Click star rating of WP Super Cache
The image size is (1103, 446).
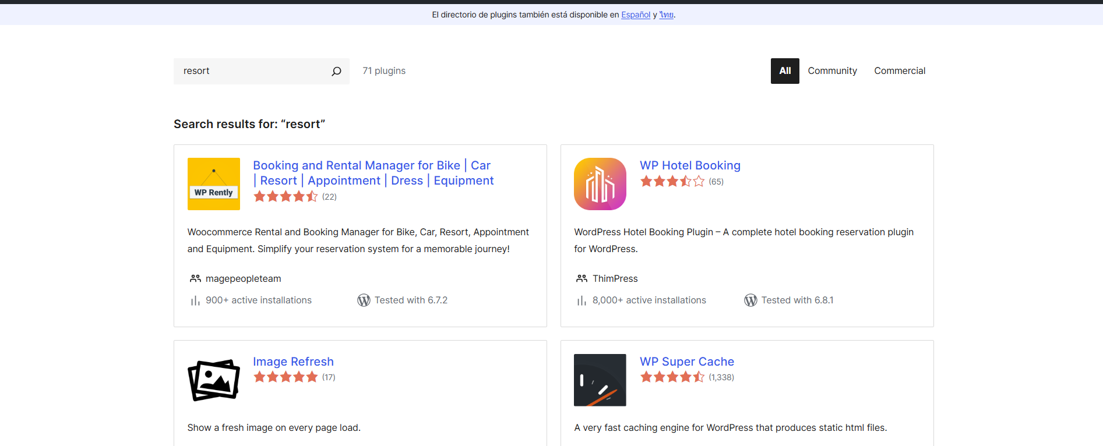coord(672,377)
